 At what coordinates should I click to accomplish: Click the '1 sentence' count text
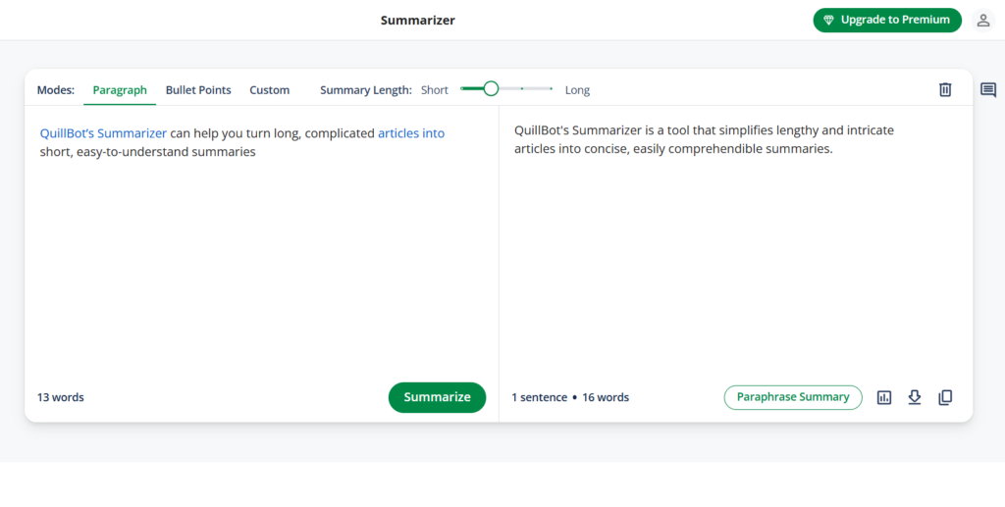pos(539,397)
